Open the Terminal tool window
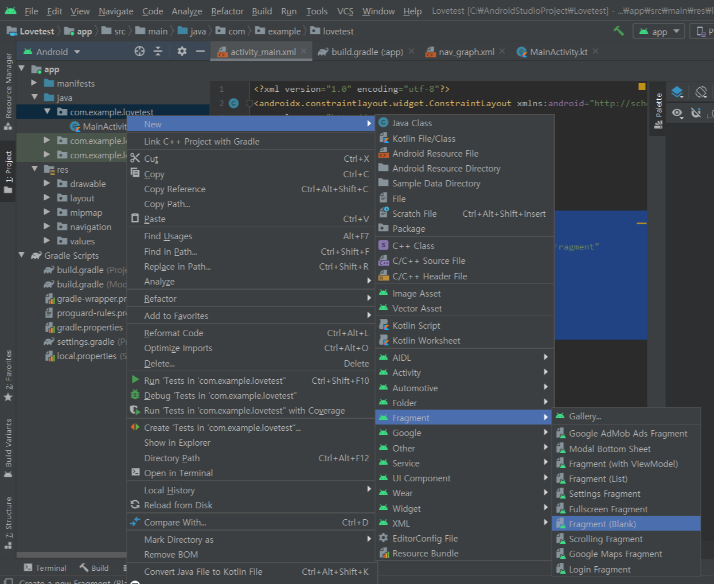The image size is (714, 584). coord(45,568)
